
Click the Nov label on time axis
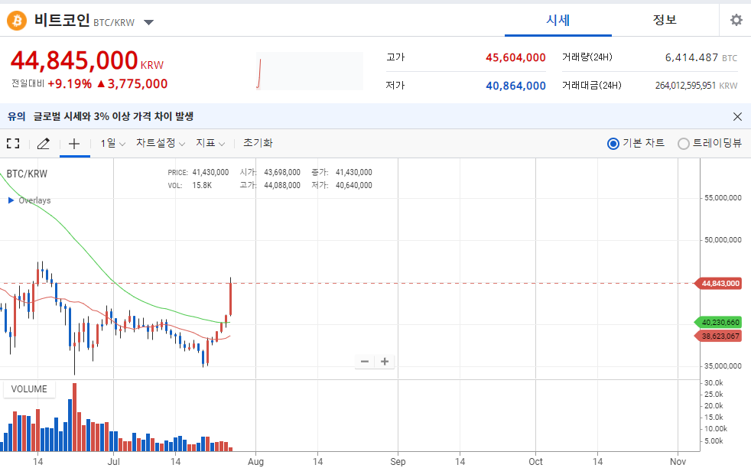tap(678, 461)
